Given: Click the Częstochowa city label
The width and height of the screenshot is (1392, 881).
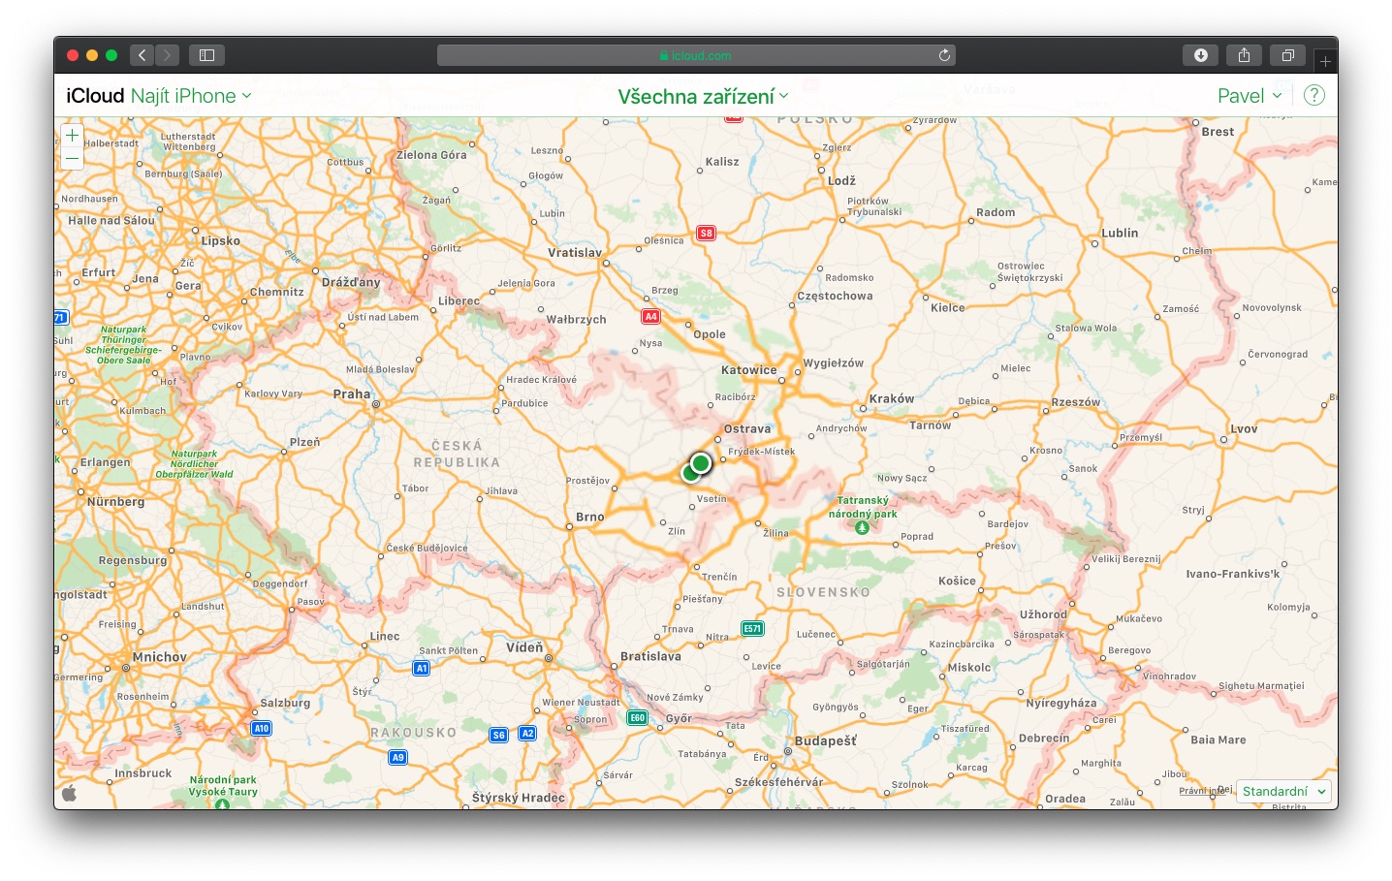Looking at the screenshot, I should [835, 296].
